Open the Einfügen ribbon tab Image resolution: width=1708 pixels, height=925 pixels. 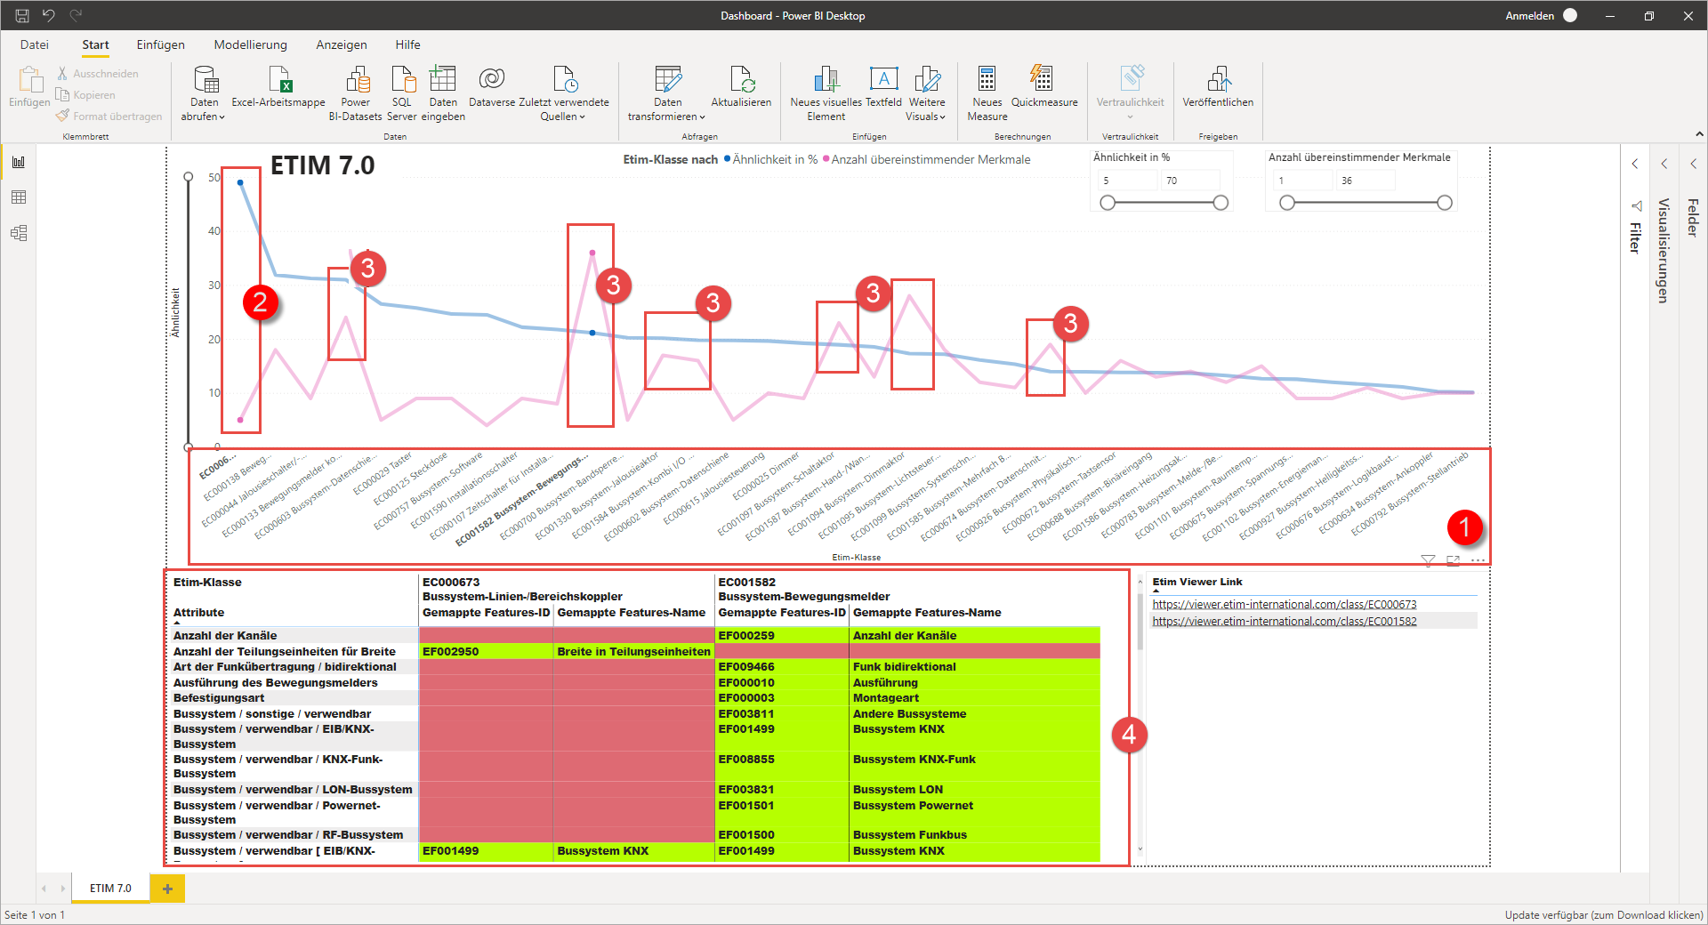[161, 44]
